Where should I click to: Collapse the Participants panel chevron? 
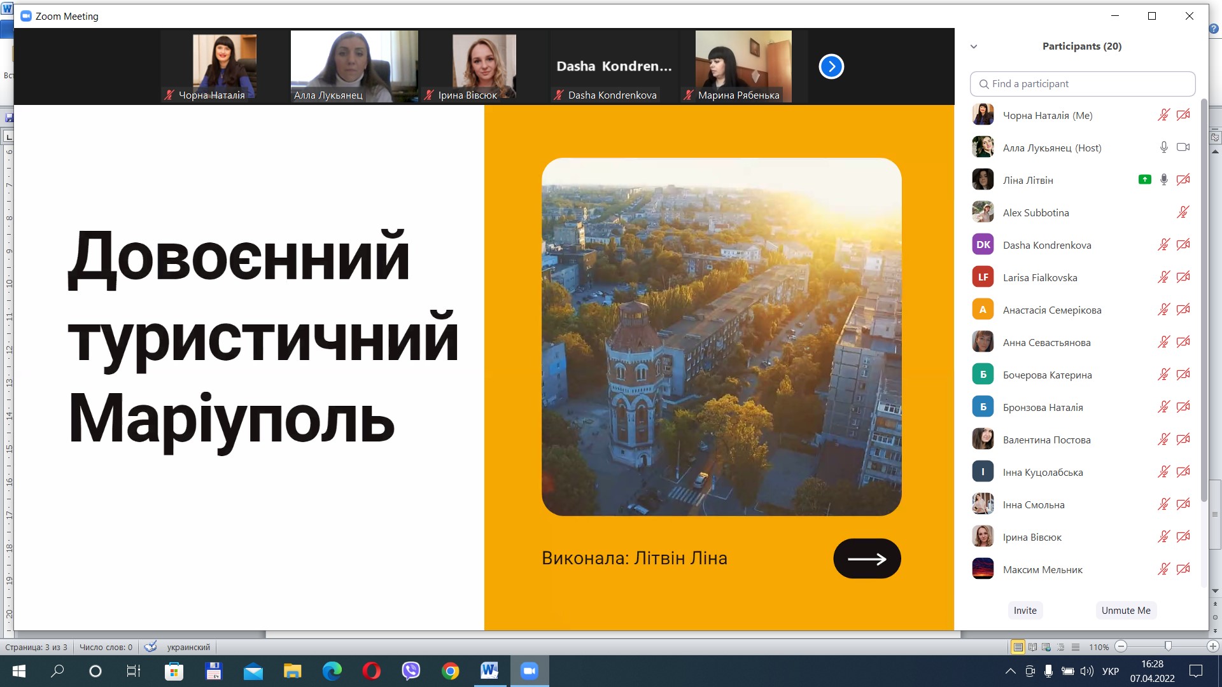pos(974,46)
